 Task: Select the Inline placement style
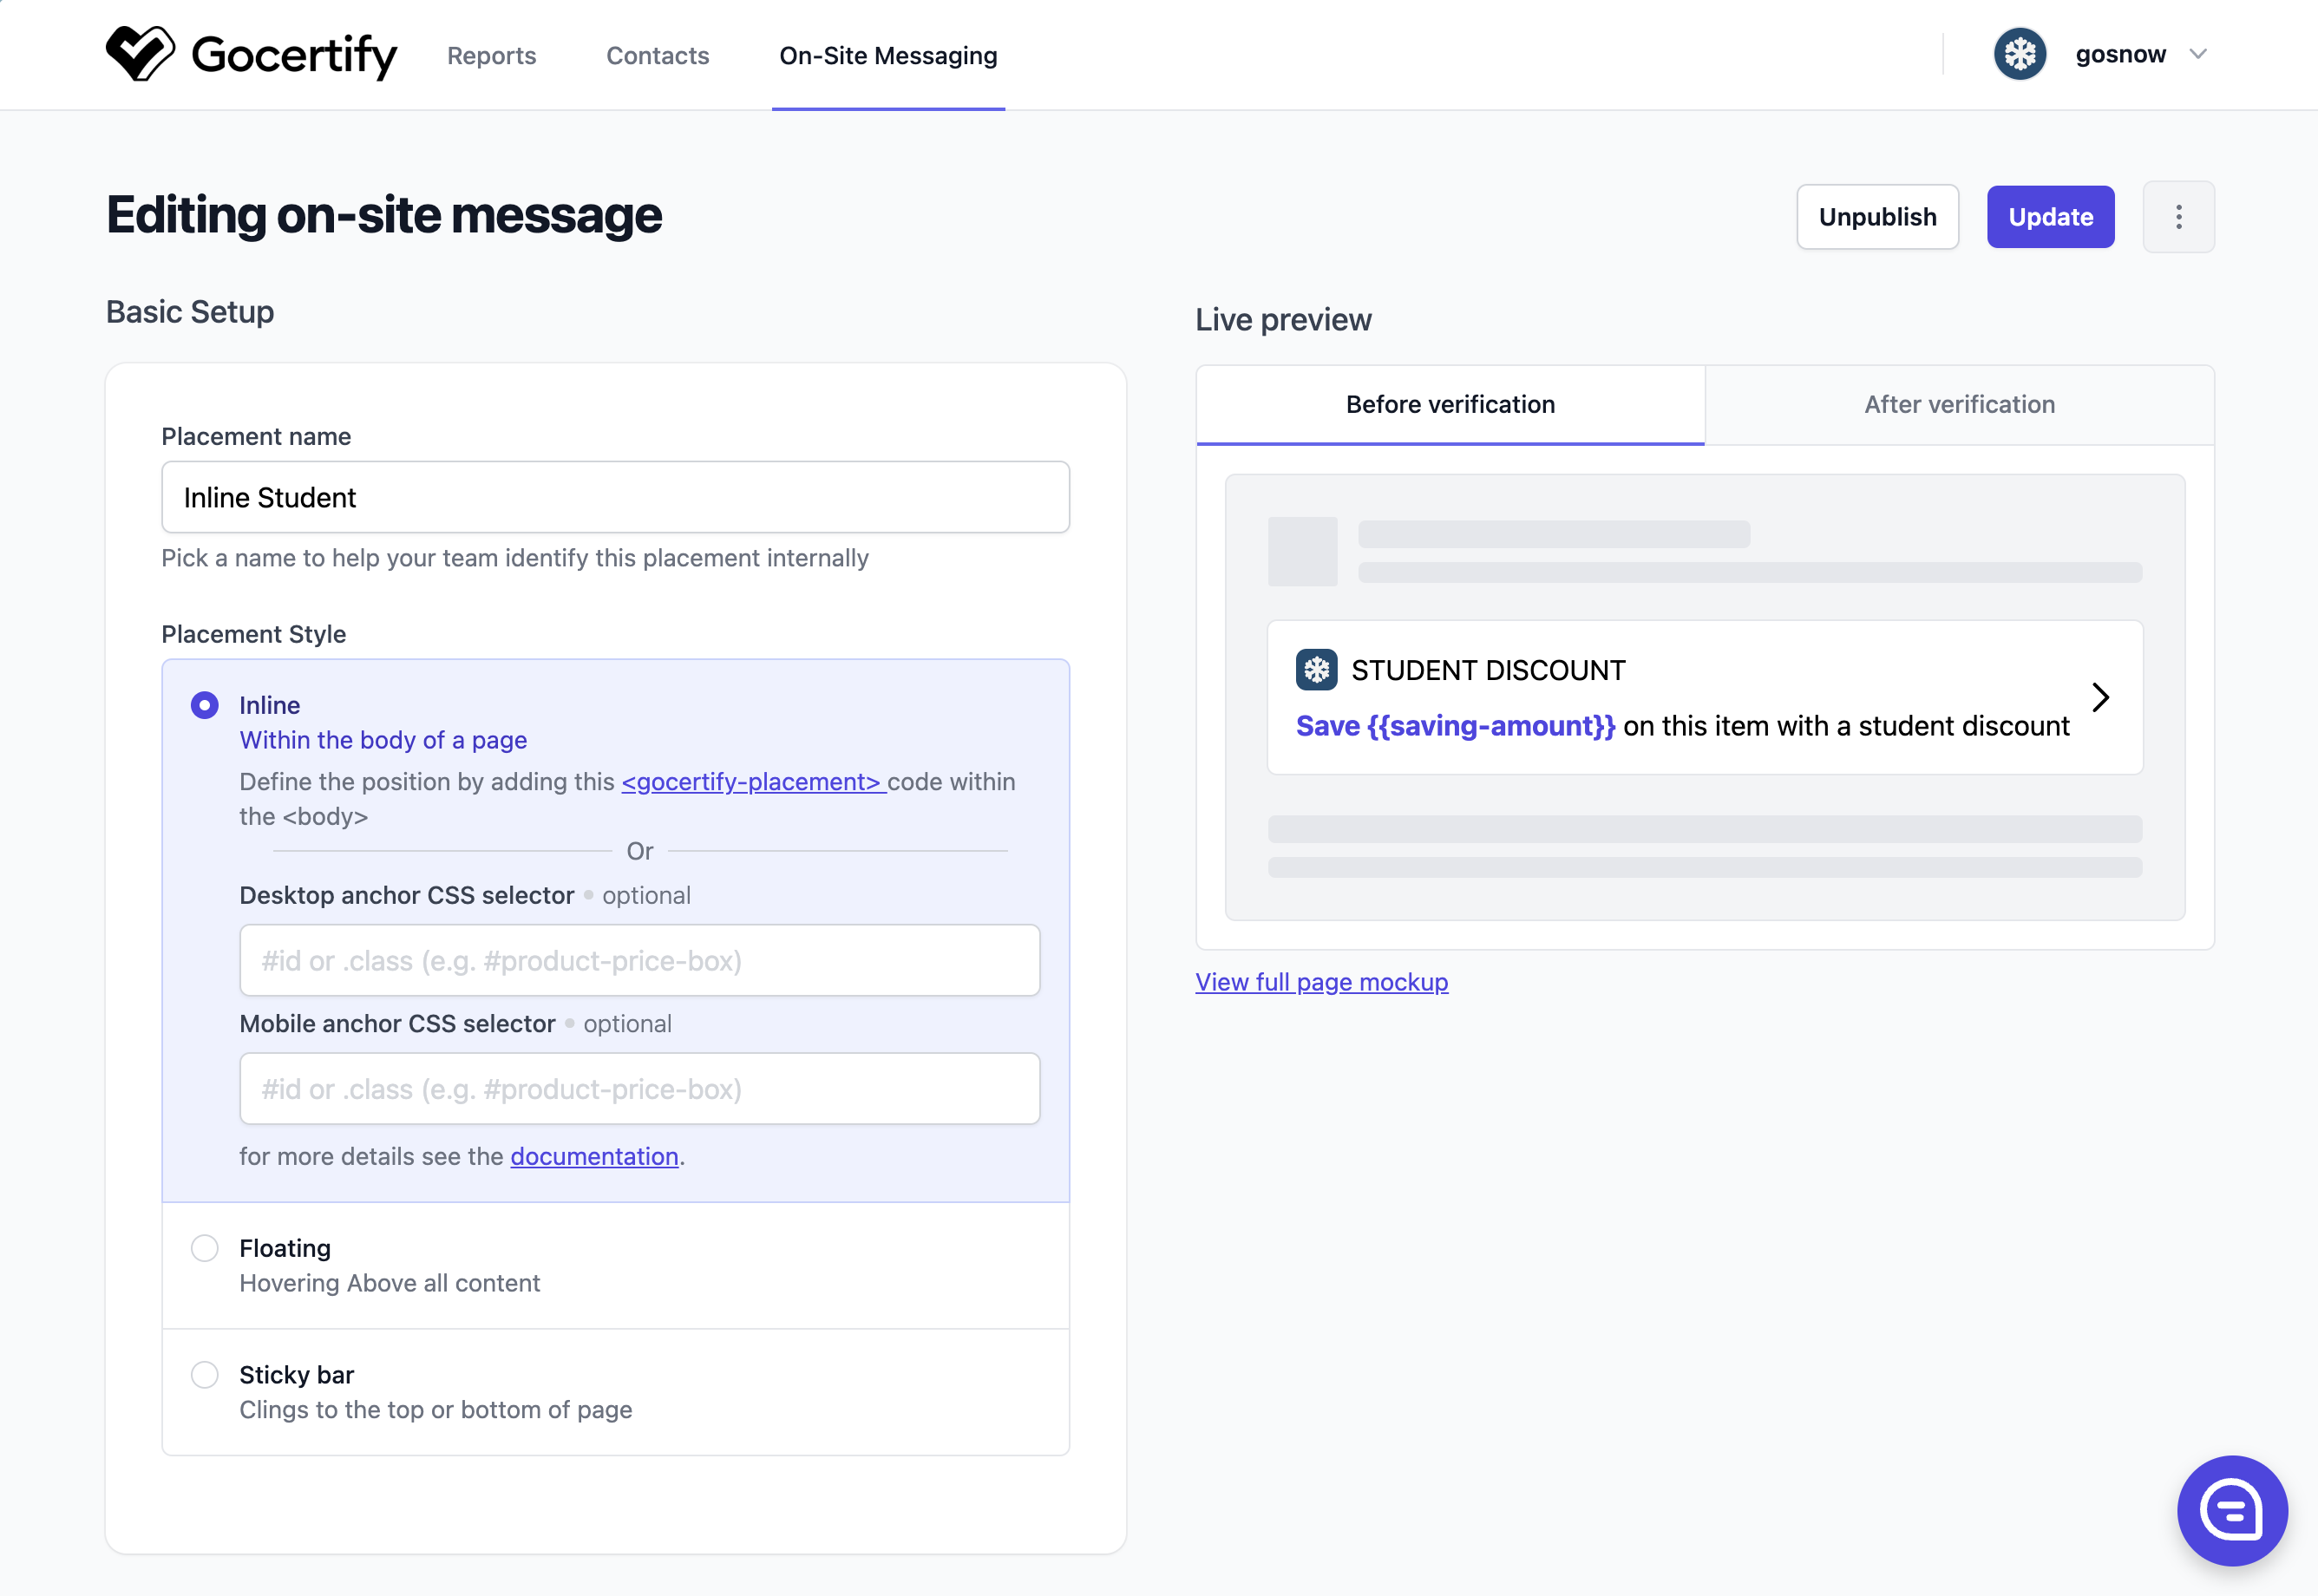(205, 705)
